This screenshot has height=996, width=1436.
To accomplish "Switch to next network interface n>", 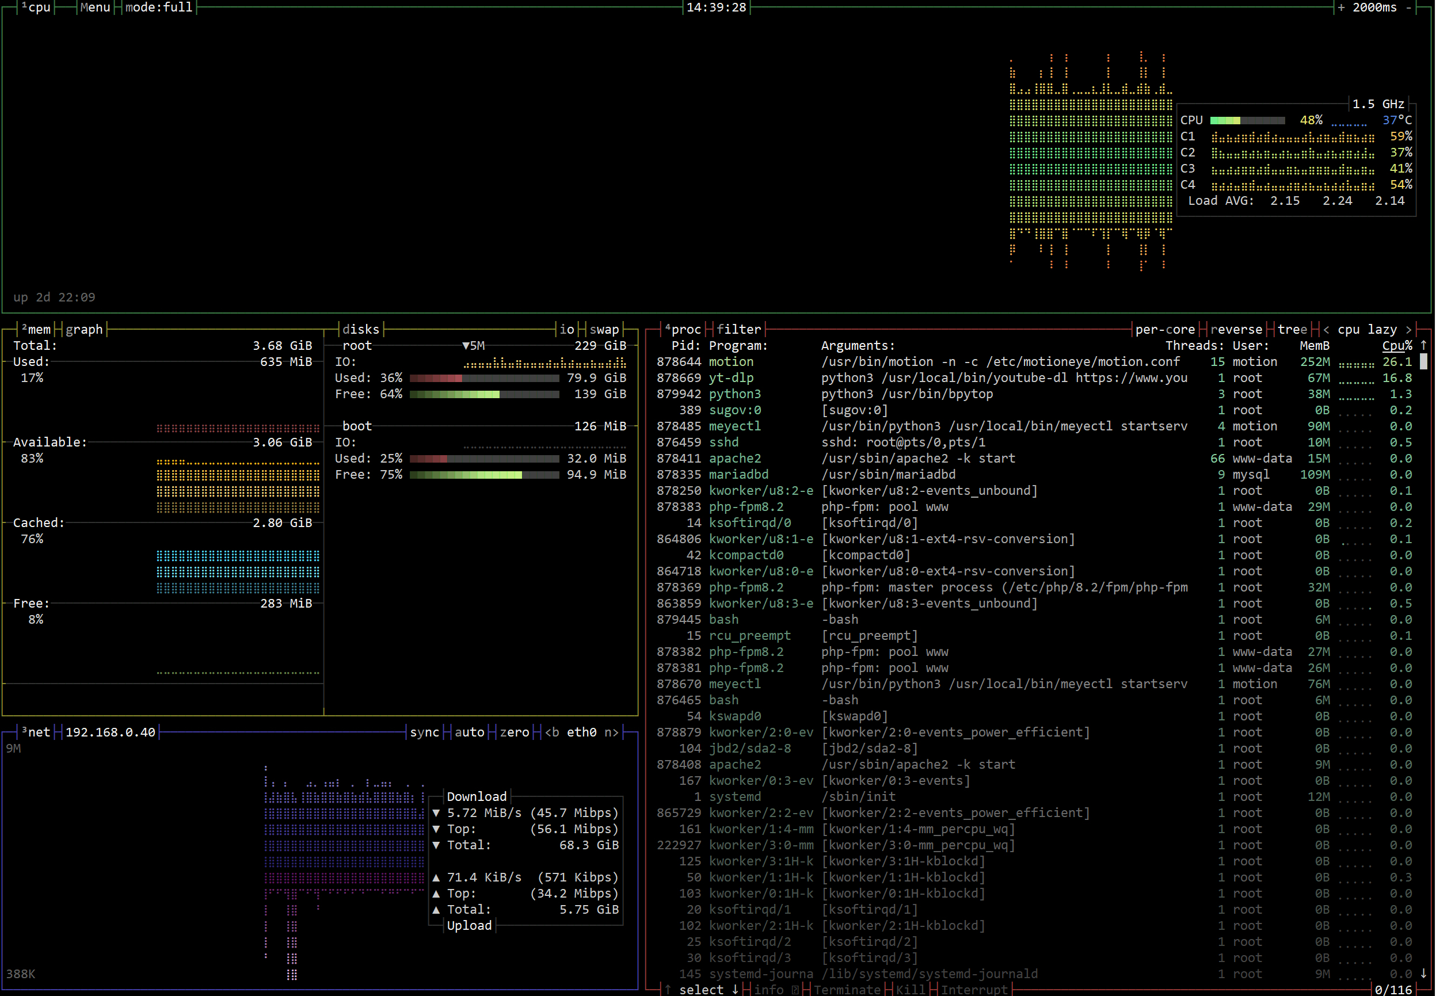I will pos(611,732).
